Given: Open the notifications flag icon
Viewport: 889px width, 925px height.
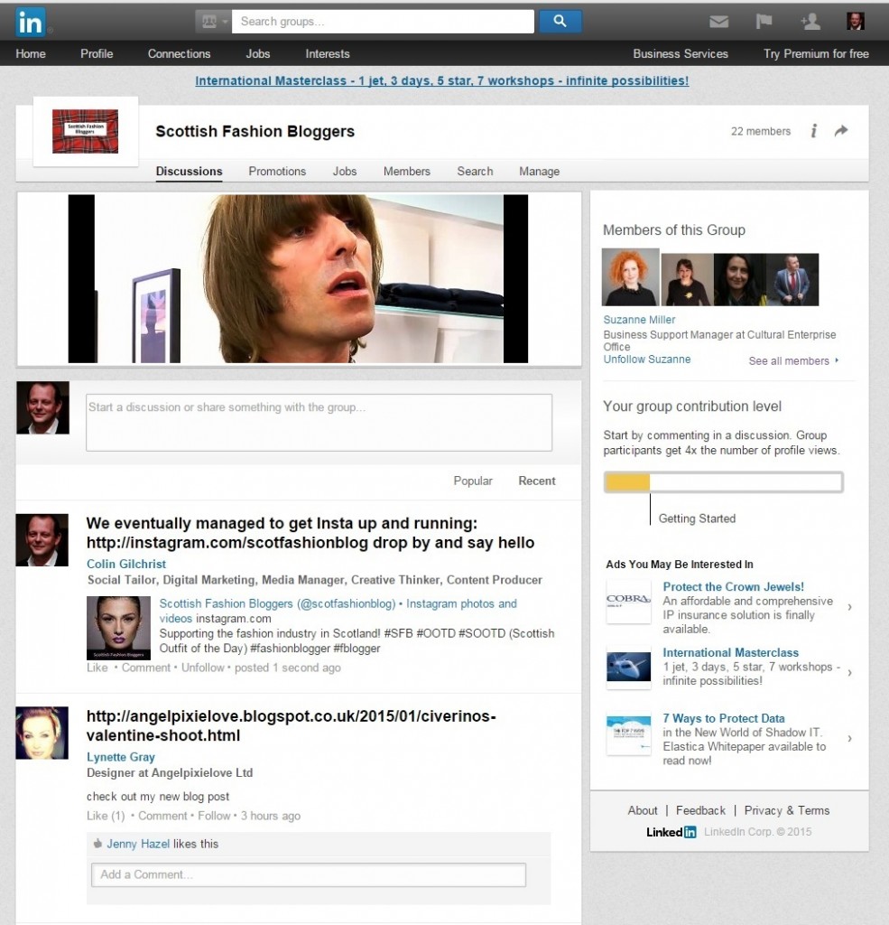Looking at the screenshot, I should 764,22.
